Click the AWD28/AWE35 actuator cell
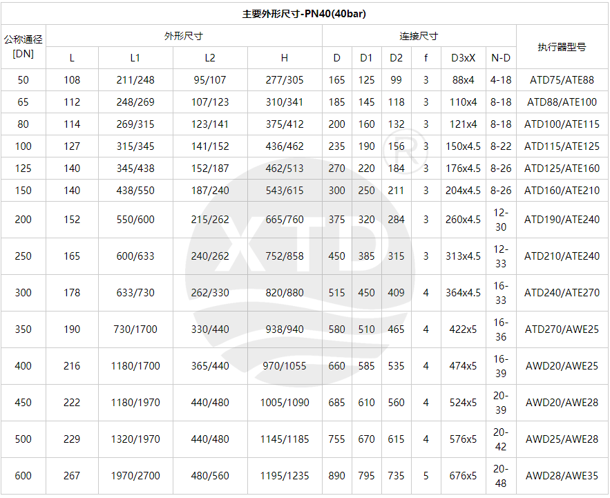Screen dimensions: 610x498 (x=562, y=476)
